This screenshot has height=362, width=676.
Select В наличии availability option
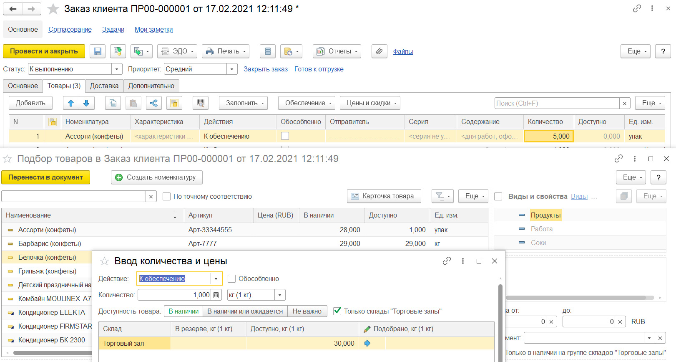point(183,311)
